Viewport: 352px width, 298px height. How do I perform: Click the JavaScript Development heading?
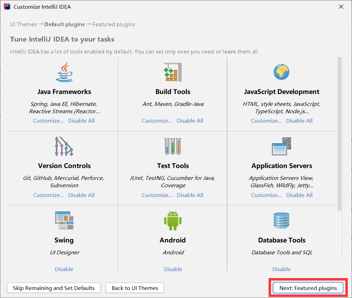281,92
